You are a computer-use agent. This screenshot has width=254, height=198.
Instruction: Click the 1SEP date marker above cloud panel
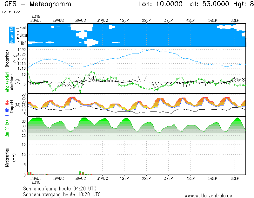124,20
